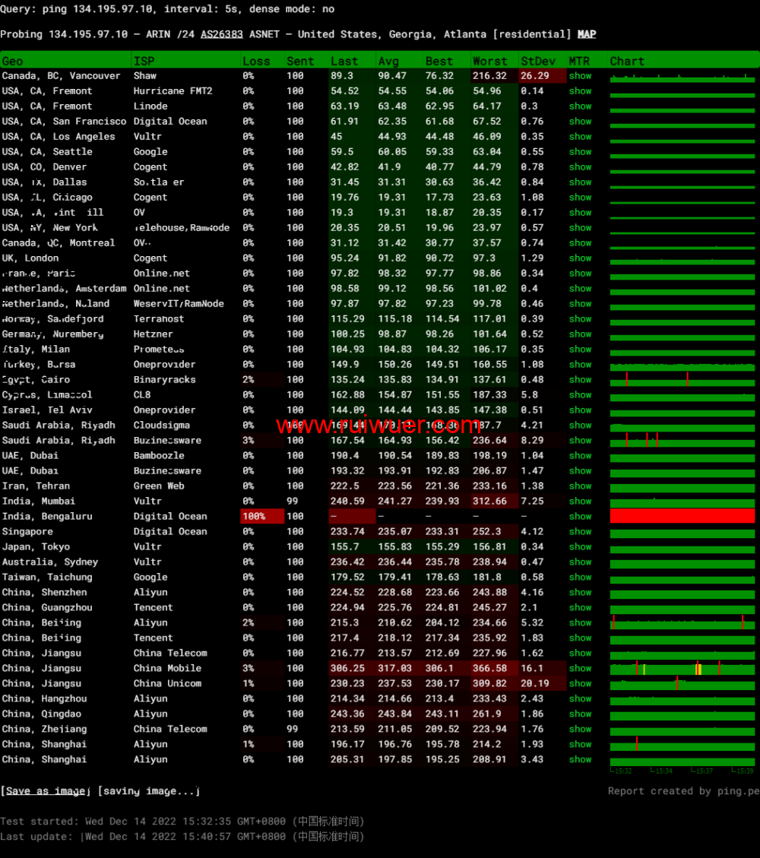The width and height of the screenshot is (760, 858).
Task: Show MTR for UK, London row
Action: (x=580, y=258)
